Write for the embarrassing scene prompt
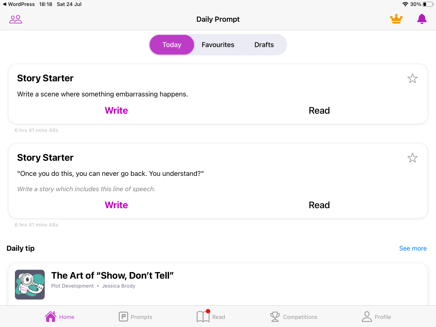The width and height of the screenshot is (436, 327). point(116,111)
